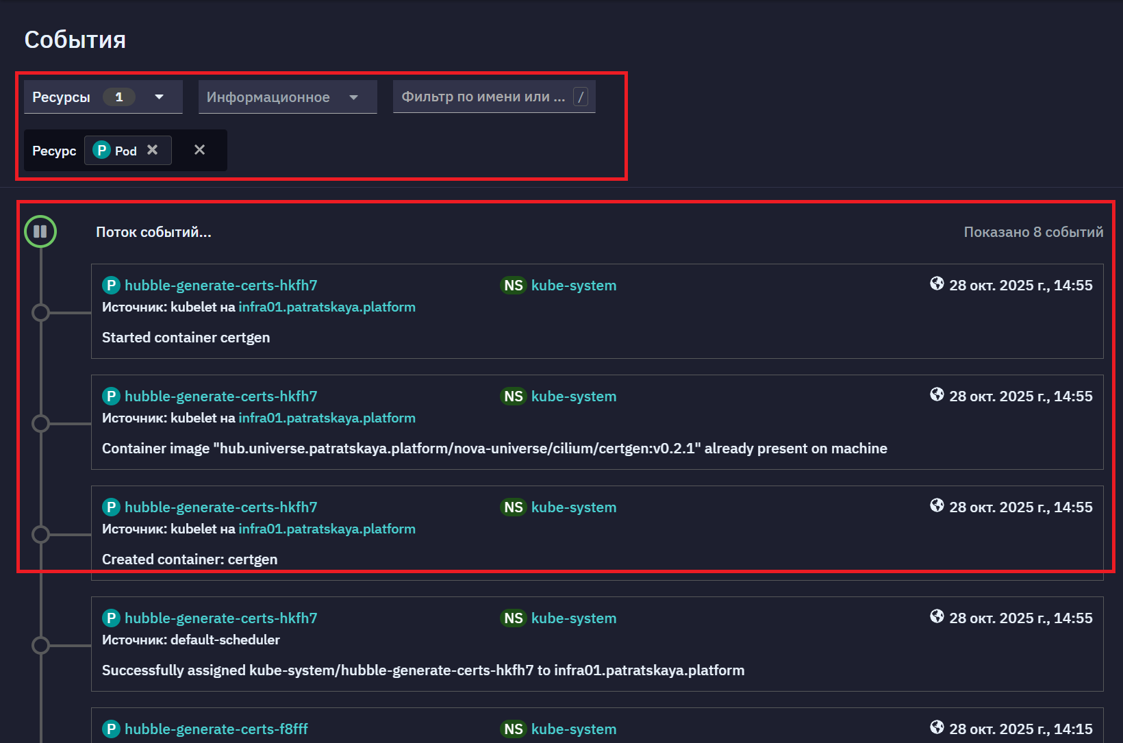Click the 'Поток событий...' label
The height and width of the screenshot is (743, 1123).
153,232
